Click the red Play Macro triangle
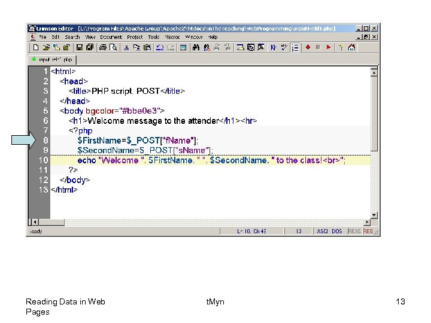Screen dimensions: 431x323 [x=329, y=47]
